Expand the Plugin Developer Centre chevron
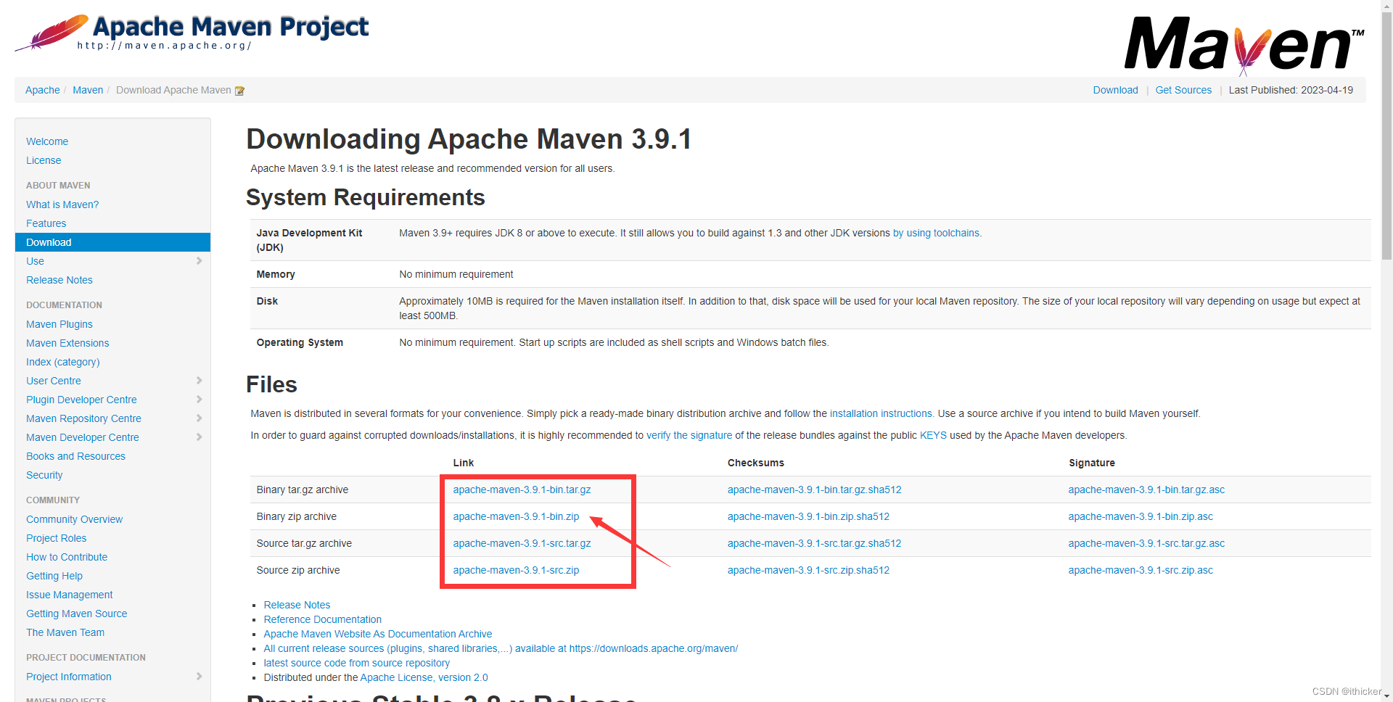 [199, 400]
